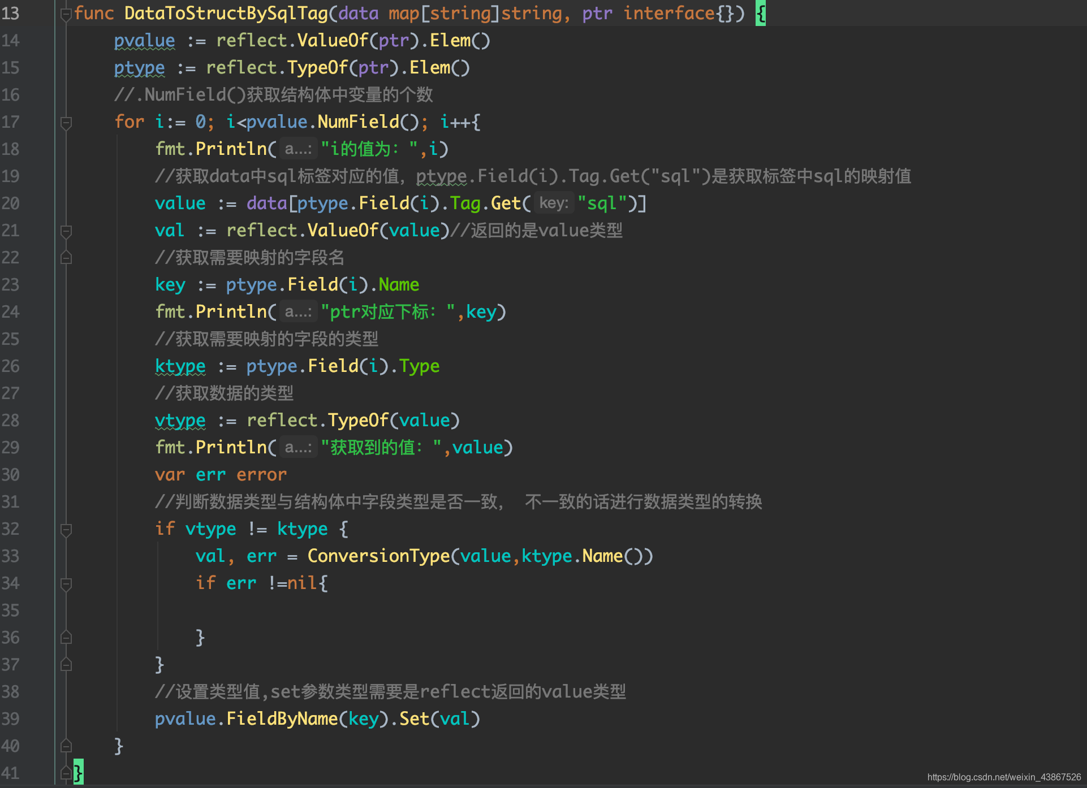Click the ktype declaration on line 26
1087x788 pixels.
[x=180, y=366]
